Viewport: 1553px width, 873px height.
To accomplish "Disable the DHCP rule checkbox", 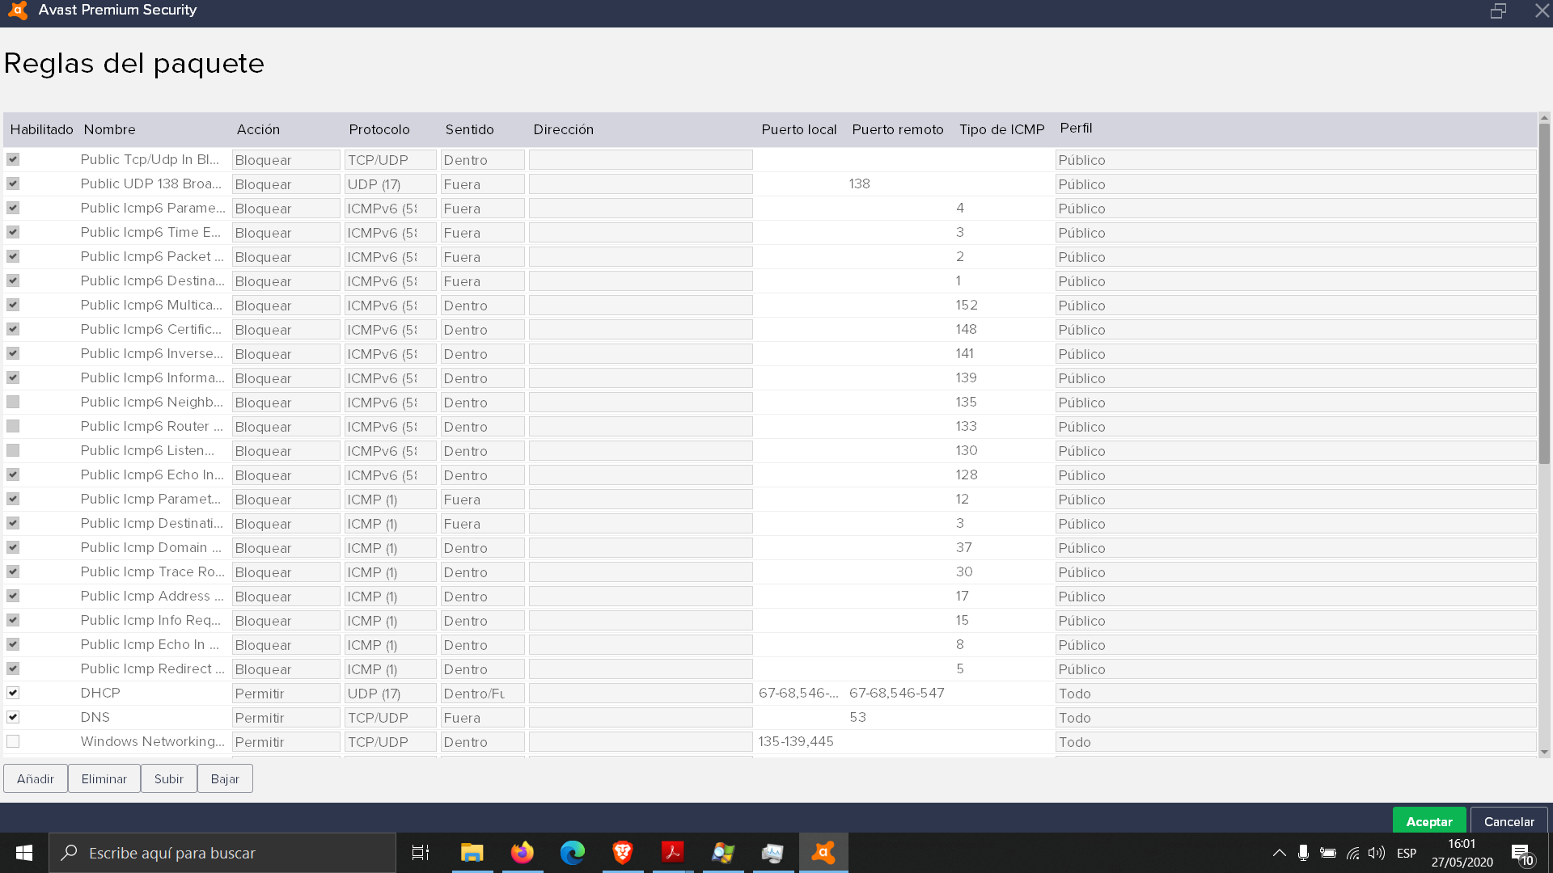I will 13,693.
